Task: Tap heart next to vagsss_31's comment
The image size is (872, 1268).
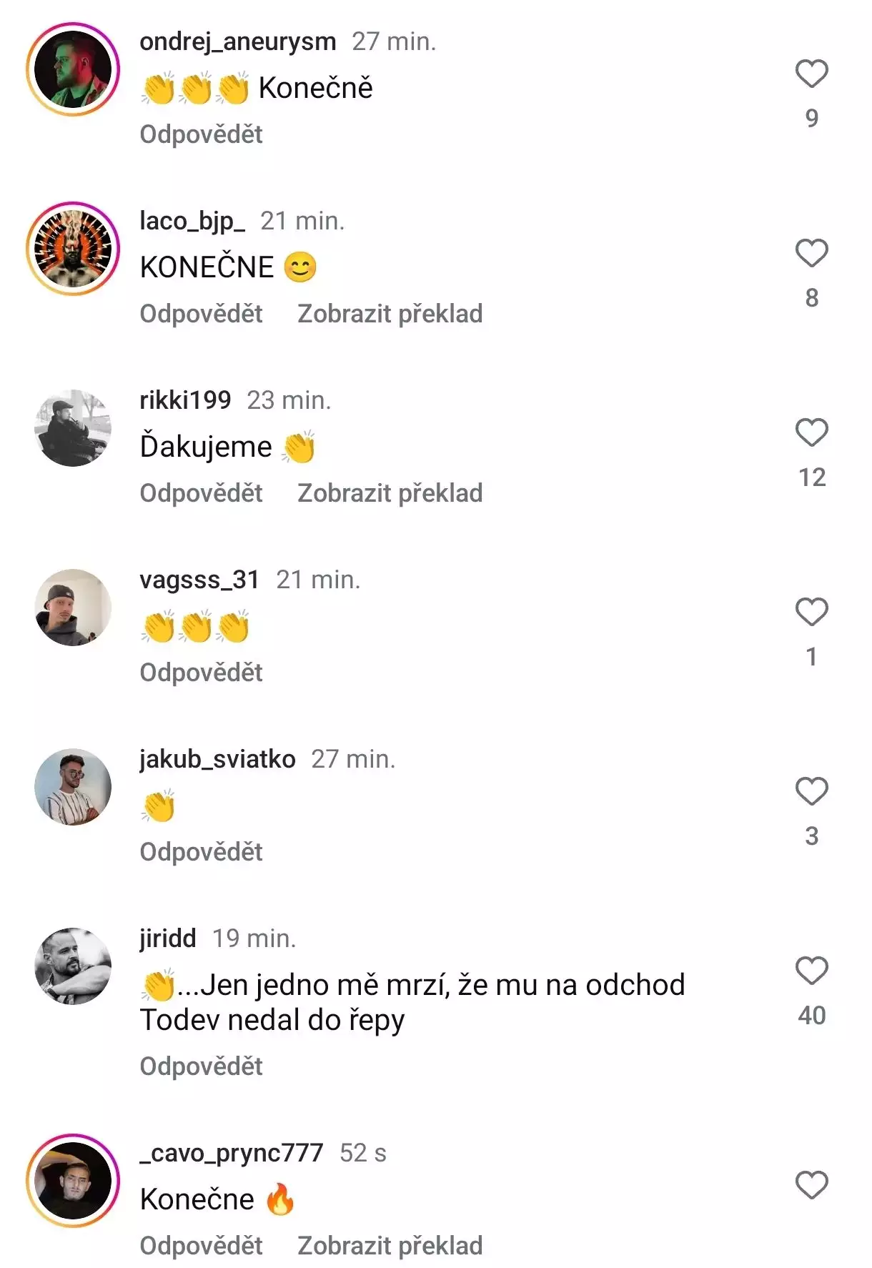Action: [811, 612]
